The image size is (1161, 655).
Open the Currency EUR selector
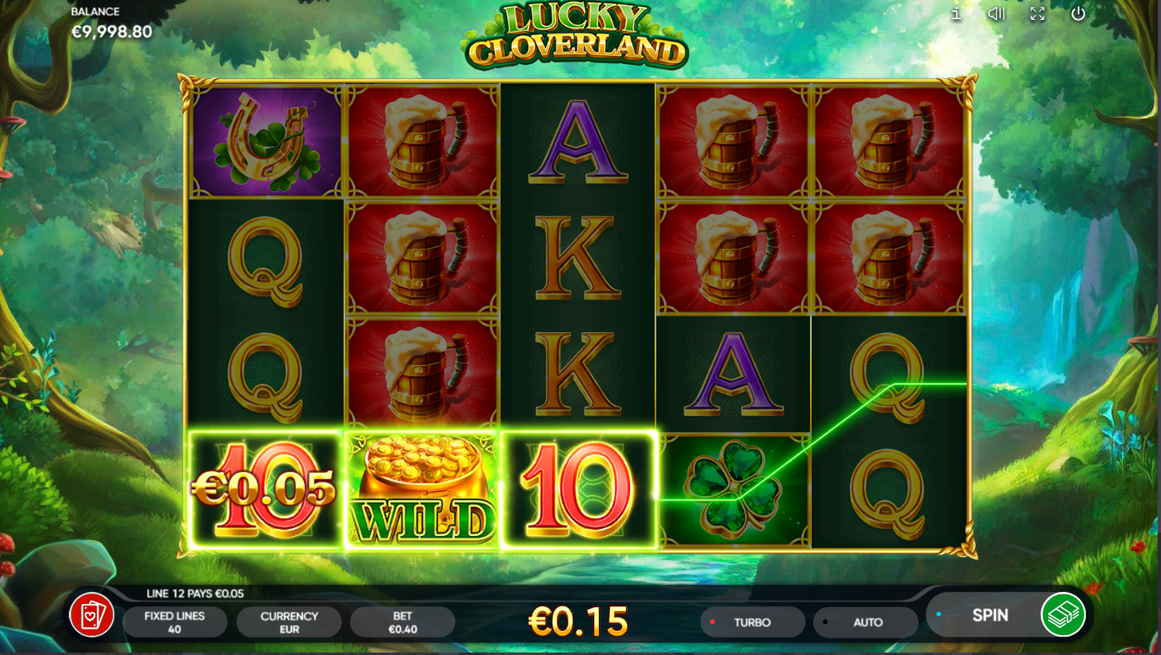point(289,622)
